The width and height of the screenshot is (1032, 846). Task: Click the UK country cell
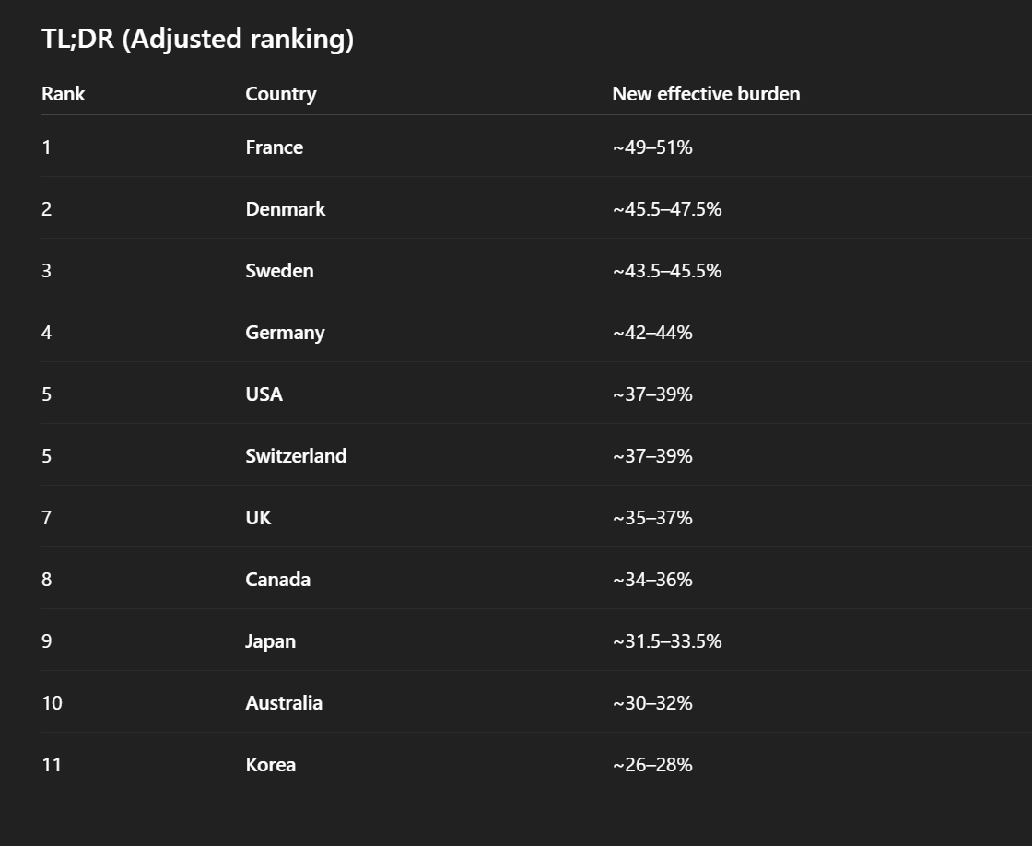click(x=258, y=518)
